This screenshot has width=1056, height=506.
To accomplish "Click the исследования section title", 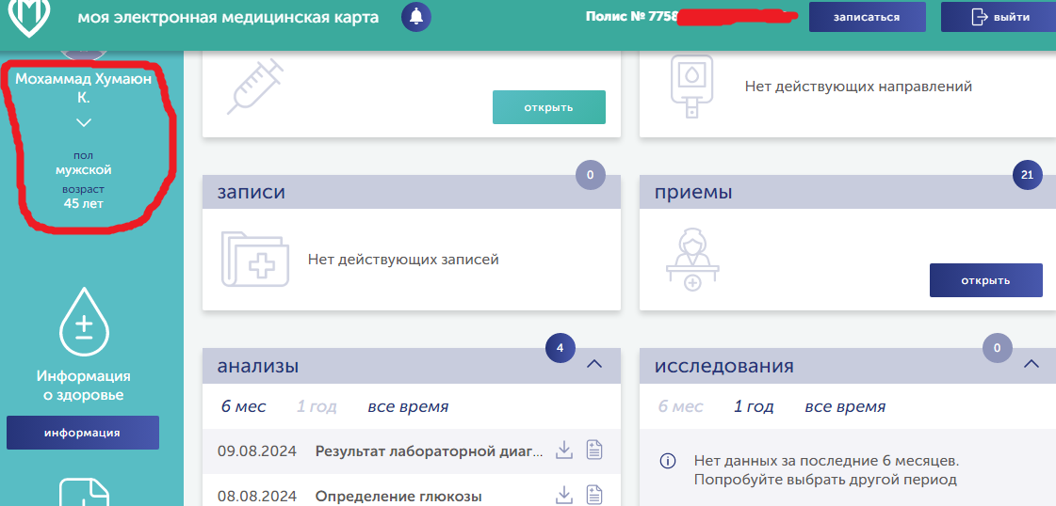I will pyautogui.click(x=724, y=366).
